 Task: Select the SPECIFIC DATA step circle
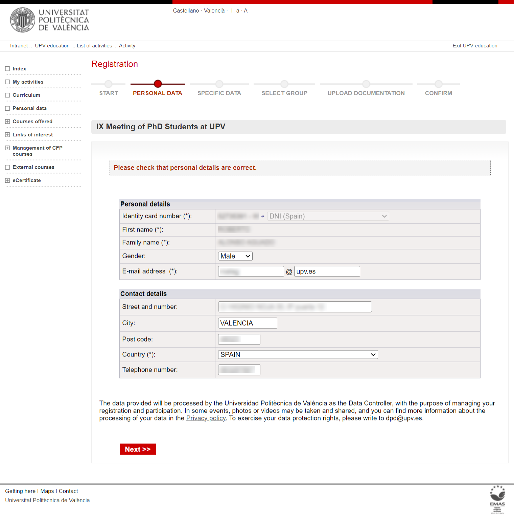[x=219, y=84]
